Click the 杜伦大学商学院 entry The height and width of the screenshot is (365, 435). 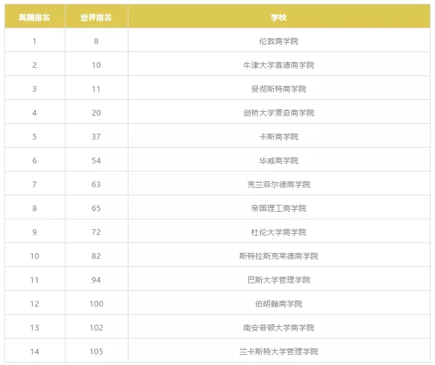[x=279, y=232]
